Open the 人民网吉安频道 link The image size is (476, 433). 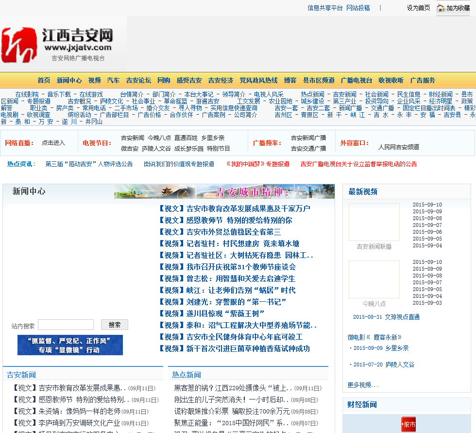pyautogui.click(x=399, y=147)
